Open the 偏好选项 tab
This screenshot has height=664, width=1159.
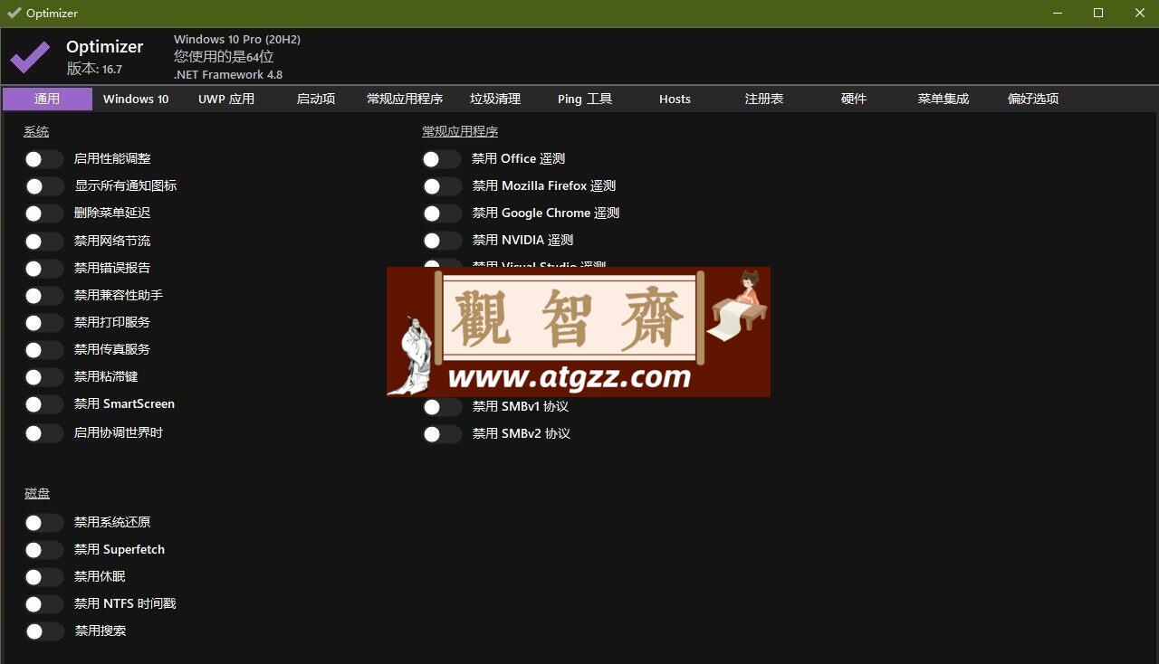[1033, 99]
